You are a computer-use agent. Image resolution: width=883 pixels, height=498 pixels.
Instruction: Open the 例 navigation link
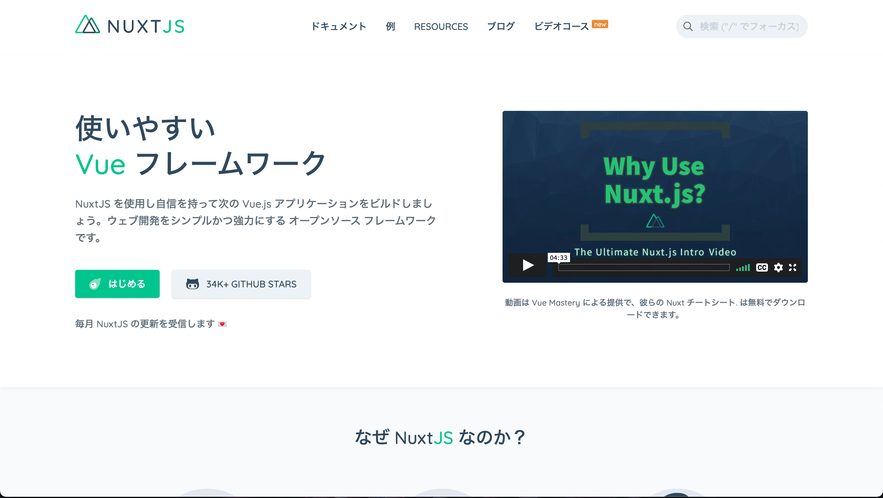click(x=390, y=26)
